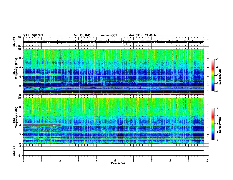Click the "6" kHz tick on ch.2 spectrogram
Image resolution: width=233 pixels, height=180 pixels.
click(21, 116)
